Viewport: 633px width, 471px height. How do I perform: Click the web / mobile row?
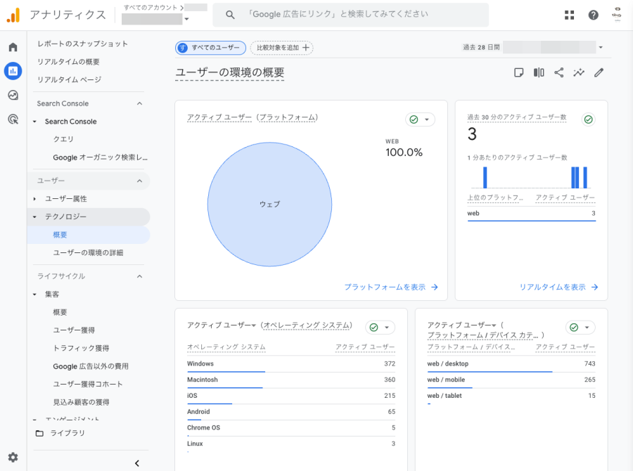pyautogui.click(x=511, y=380)
